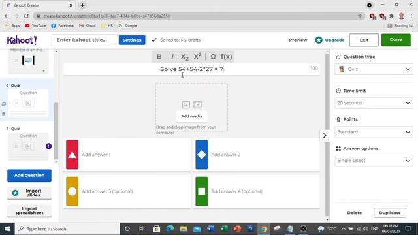Open PowerPoint from the taskbar
The width and height of the screenshot is (418, 235).
point(237,228)
